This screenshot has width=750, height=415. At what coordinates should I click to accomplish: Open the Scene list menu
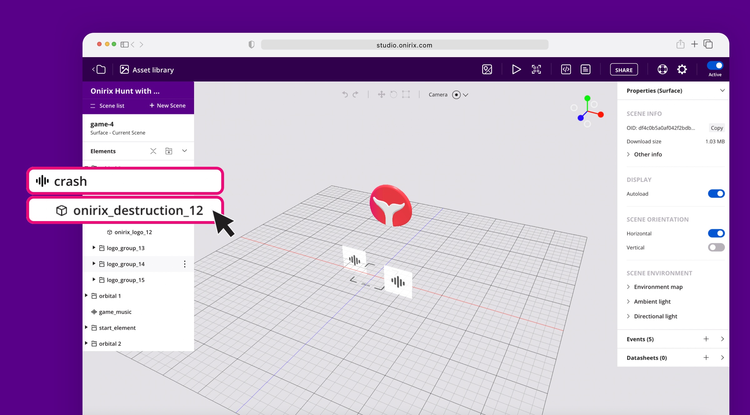click(x=107, y=106)
